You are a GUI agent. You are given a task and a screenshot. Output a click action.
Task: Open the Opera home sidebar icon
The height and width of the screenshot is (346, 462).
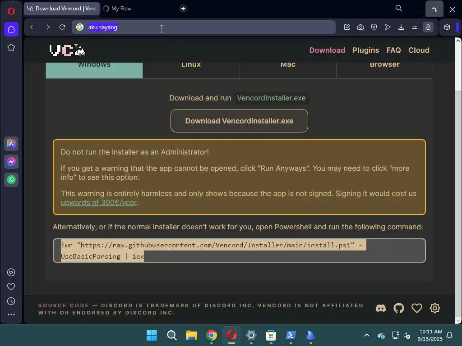(11, 29)
